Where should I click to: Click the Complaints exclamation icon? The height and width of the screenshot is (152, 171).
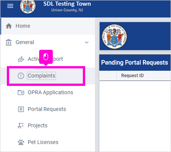tap(21, 76)
